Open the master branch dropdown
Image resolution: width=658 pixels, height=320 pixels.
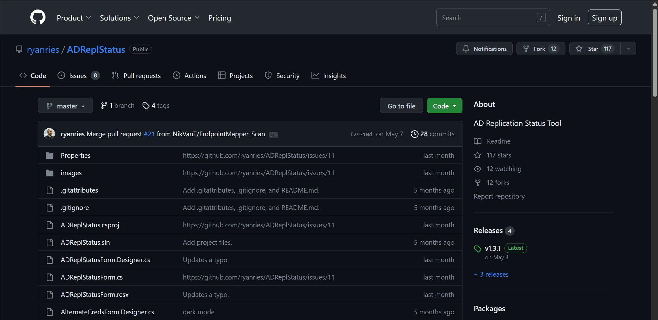click(x=65, y=106)
